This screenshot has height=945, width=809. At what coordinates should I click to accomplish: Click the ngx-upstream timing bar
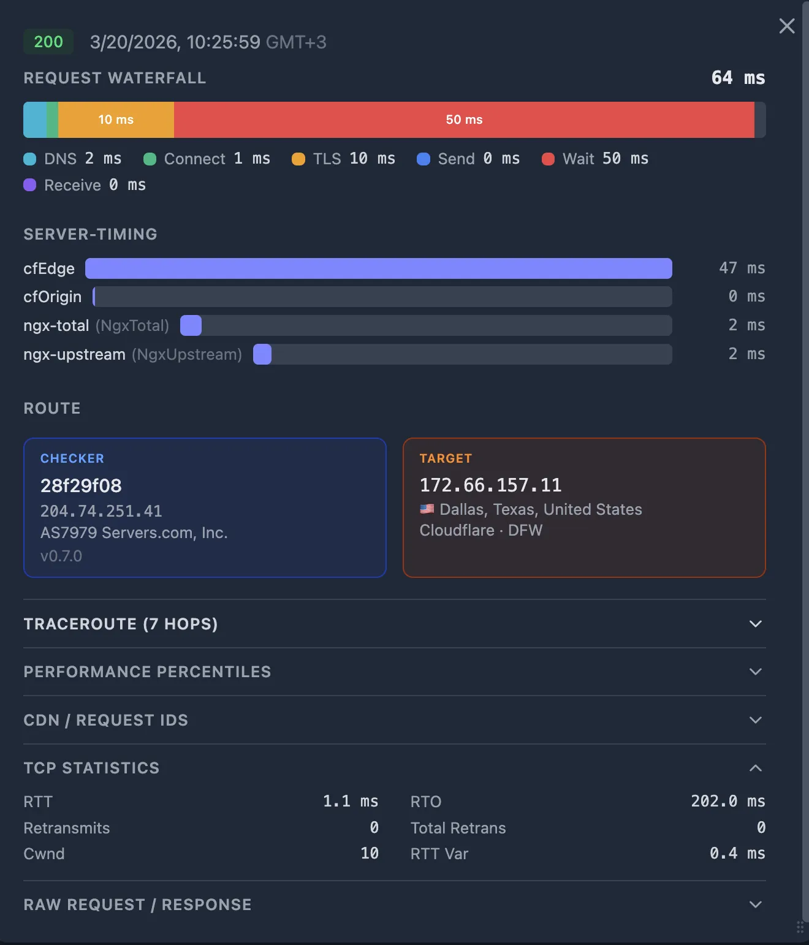click(262, 354)
